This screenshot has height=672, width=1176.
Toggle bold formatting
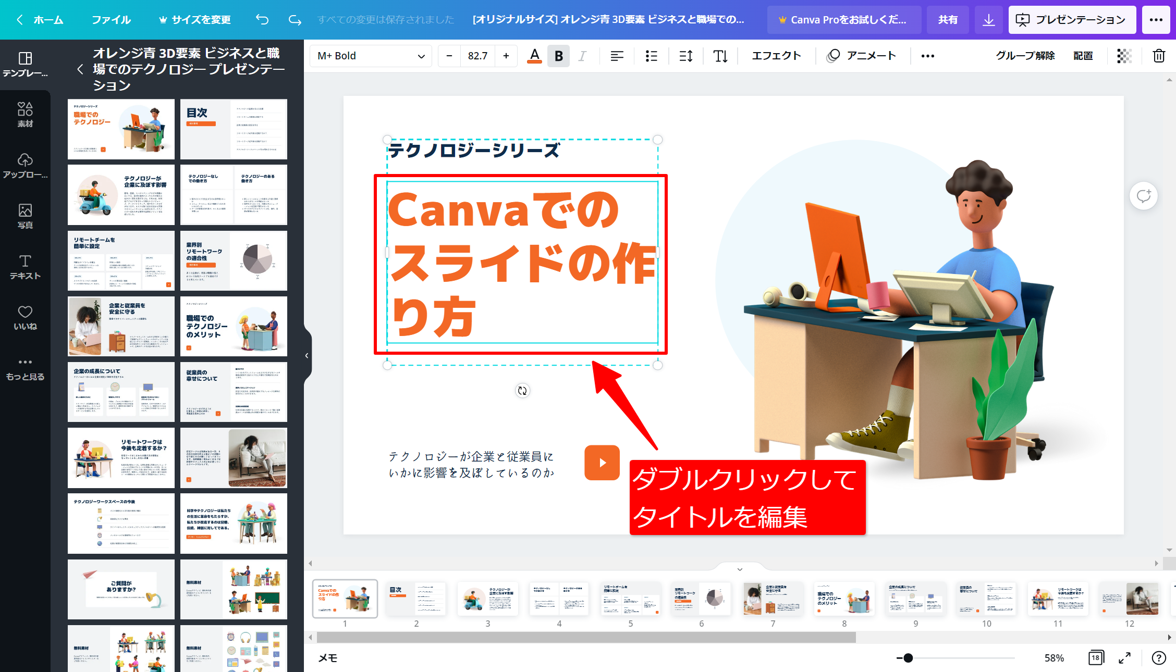(x=558, y=56)
